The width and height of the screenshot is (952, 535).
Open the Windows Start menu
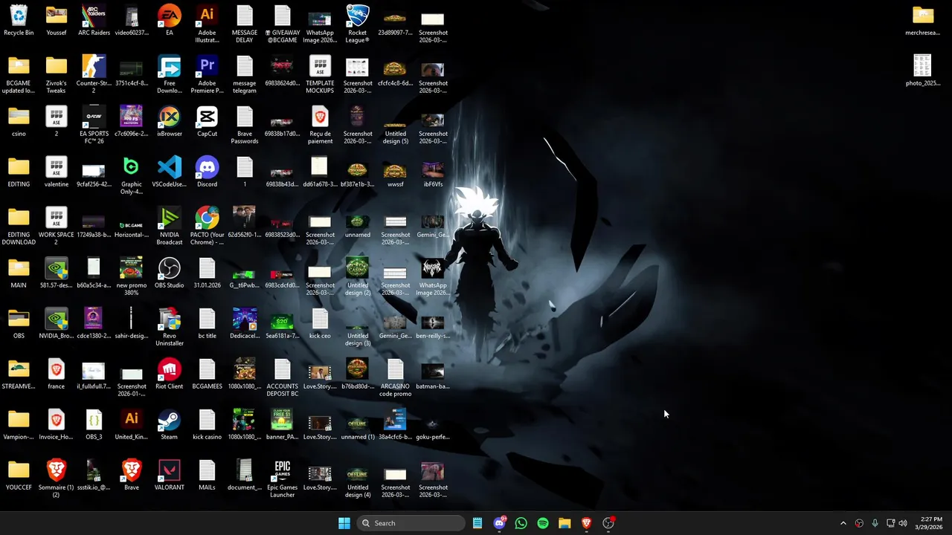pyautogui.click(x=344, y=523)
